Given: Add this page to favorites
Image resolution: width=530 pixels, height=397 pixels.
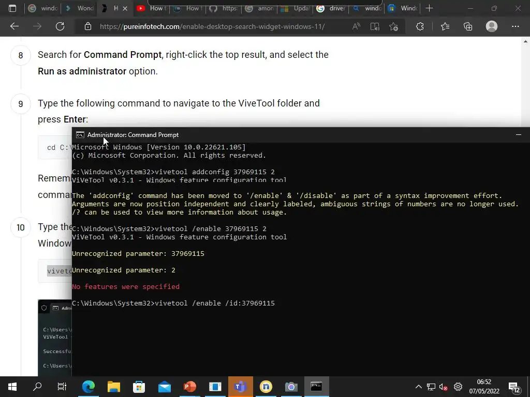Looking at the screenshot, I should [393, 26].
